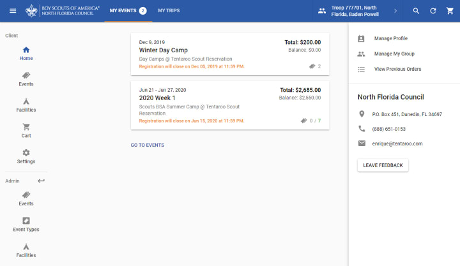Open Events under the Admin section
Viewport: 460px width, 266px height.
[26, 199]
